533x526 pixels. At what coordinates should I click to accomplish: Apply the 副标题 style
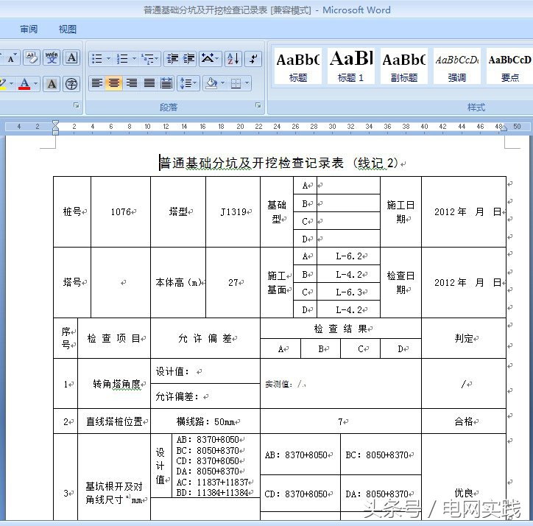click(404, 66)
